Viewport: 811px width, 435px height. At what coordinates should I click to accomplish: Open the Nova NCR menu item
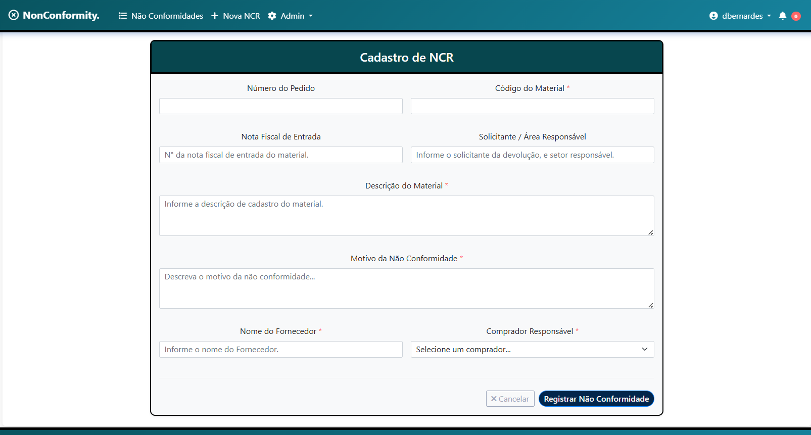coord(241,16)
